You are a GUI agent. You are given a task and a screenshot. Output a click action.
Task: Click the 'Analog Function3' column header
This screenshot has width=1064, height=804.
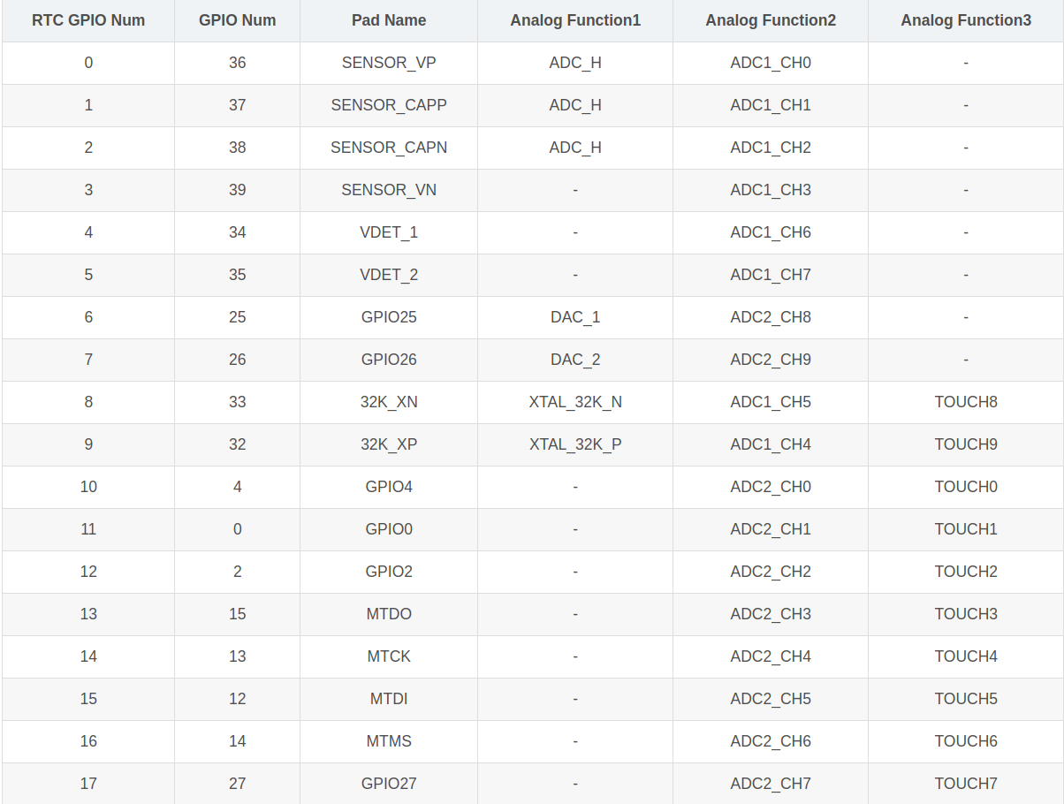click(x=966, y=20)
